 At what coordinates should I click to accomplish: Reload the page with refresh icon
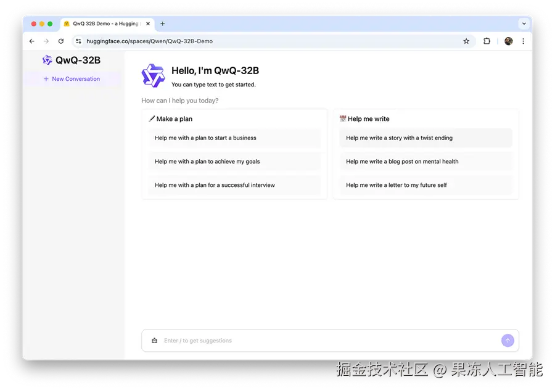61,41
